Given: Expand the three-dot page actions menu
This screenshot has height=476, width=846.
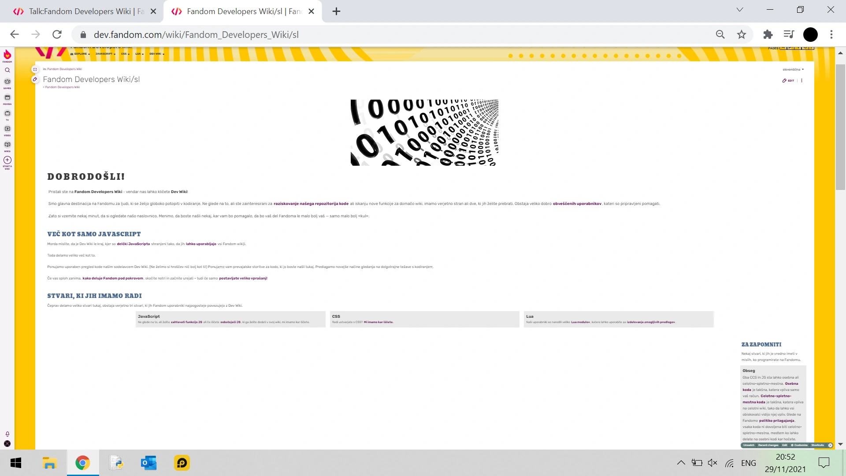Looking at the screenshot, I should click(802, 81).
